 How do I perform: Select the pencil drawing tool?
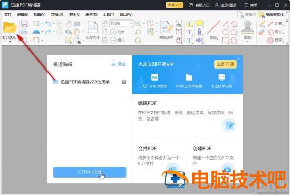point(262,24)
